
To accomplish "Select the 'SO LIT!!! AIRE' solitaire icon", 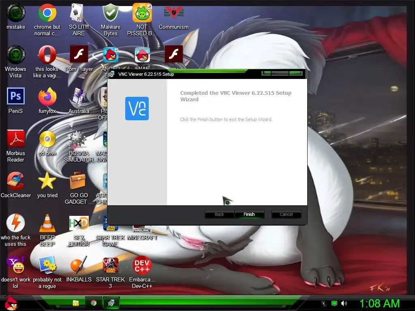I will click(x=77, y=13).
